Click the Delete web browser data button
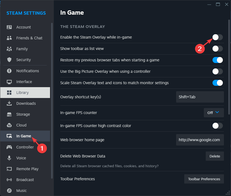Image resolution: width=231 pixels, height=196 pixels. pos(215,156)
